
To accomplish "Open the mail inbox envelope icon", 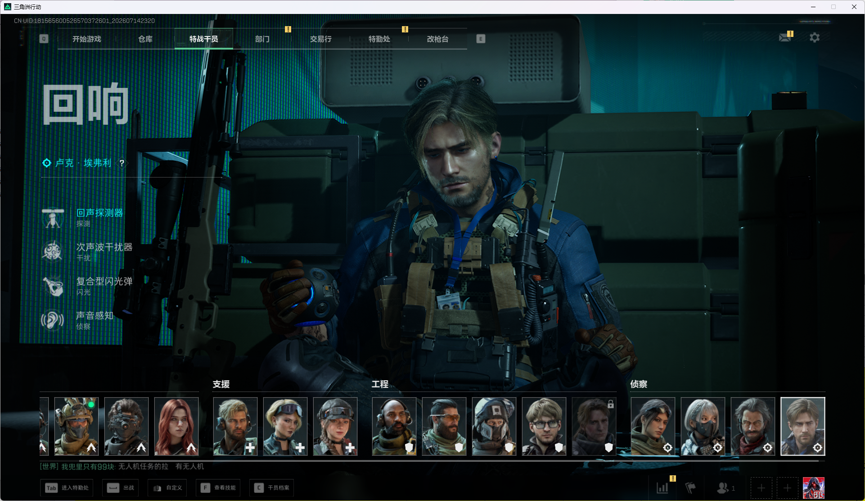I will (785, 37).
